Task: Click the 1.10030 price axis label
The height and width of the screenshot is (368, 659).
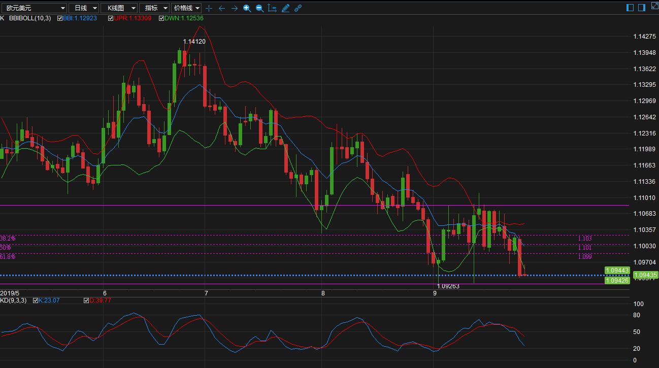Action: tap(644, 246)
